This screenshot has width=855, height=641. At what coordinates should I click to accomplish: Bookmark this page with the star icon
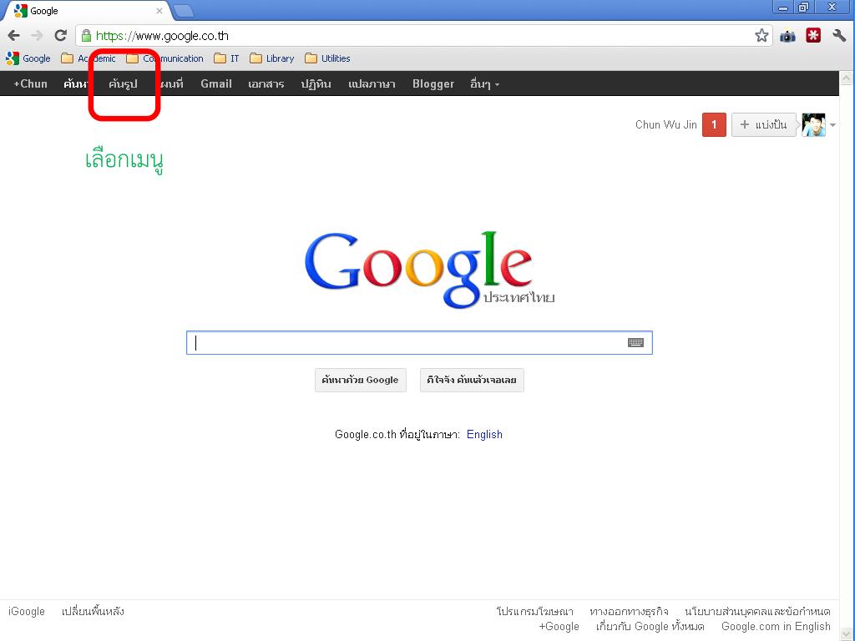pyautogui.click(x=761, y=36)
